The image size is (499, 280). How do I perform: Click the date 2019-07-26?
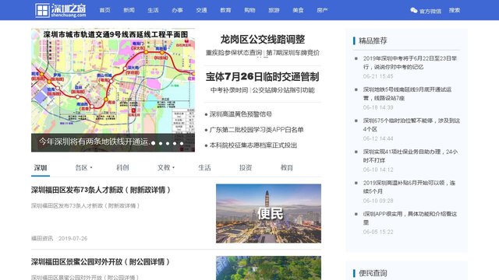pyautogui.click(x=73, y=239)
